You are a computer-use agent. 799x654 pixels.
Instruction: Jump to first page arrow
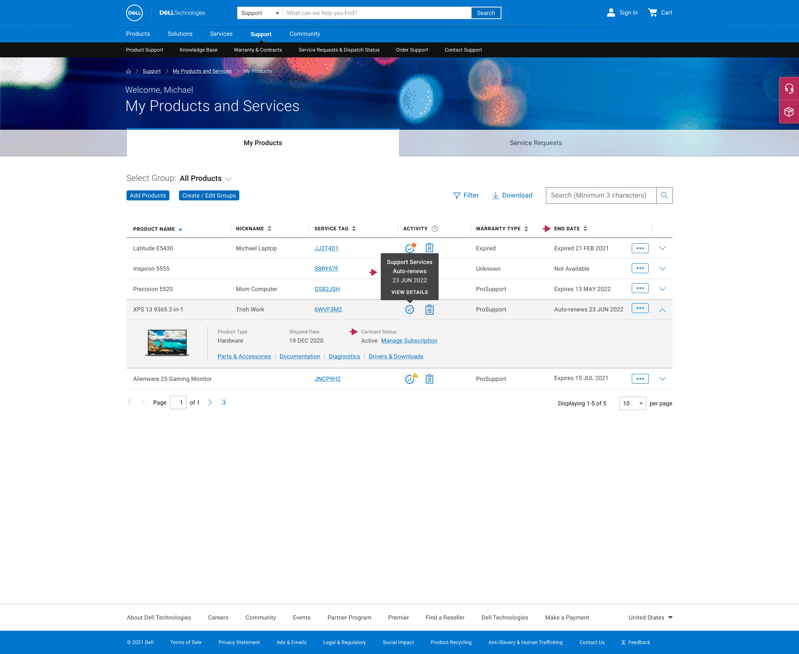130,402
